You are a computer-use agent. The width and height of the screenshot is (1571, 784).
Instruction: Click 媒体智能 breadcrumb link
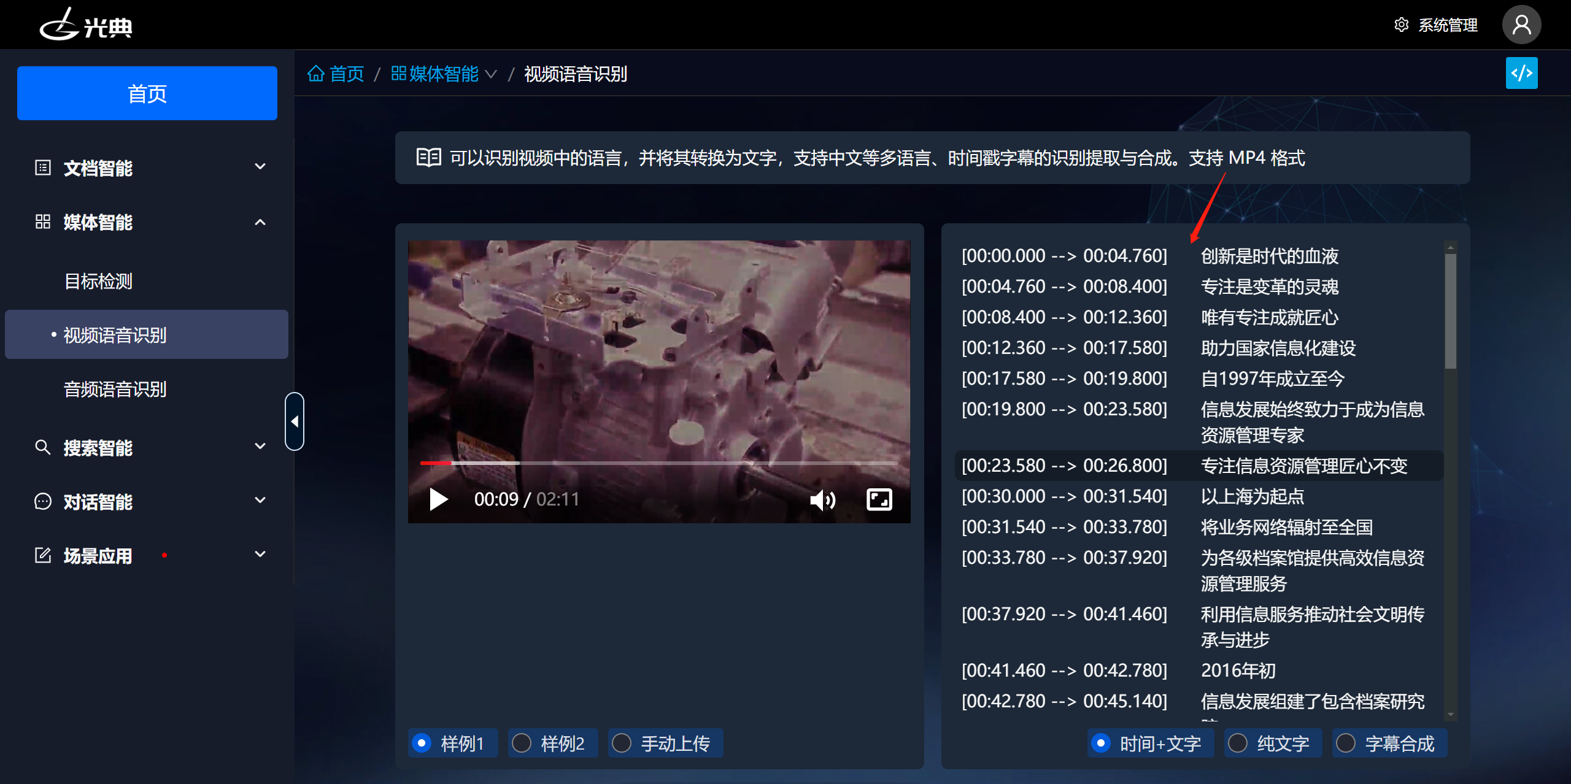coord(444,74)
